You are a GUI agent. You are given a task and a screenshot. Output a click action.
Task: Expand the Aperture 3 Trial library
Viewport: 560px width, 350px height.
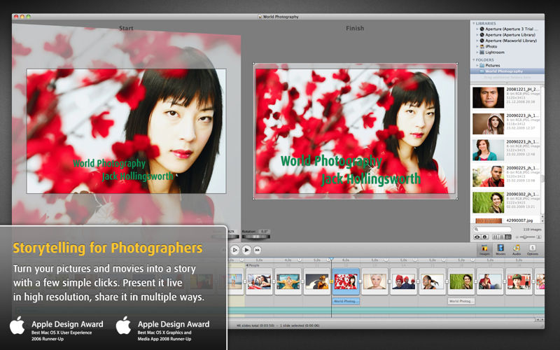(477, 29)
